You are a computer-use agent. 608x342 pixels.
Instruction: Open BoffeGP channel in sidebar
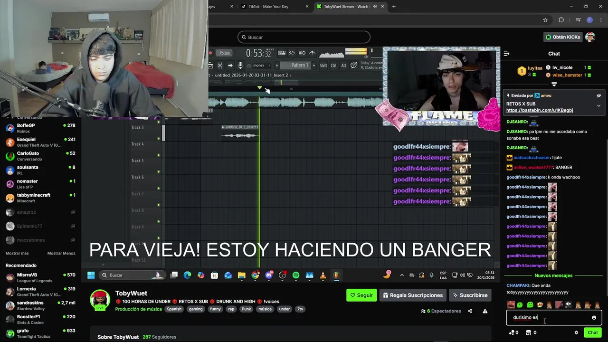[x=40, y=128]
